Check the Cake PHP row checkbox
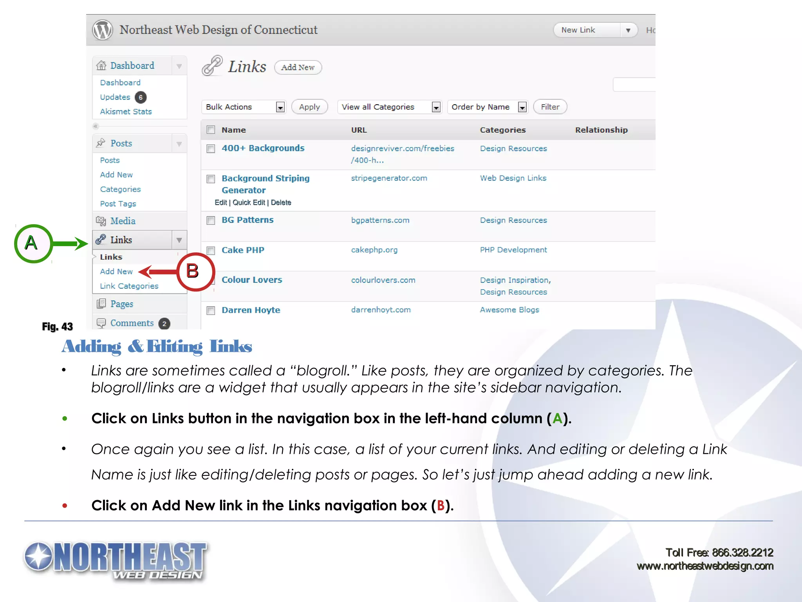Viewport: 802px width, 602px height. tap(211, 250)
